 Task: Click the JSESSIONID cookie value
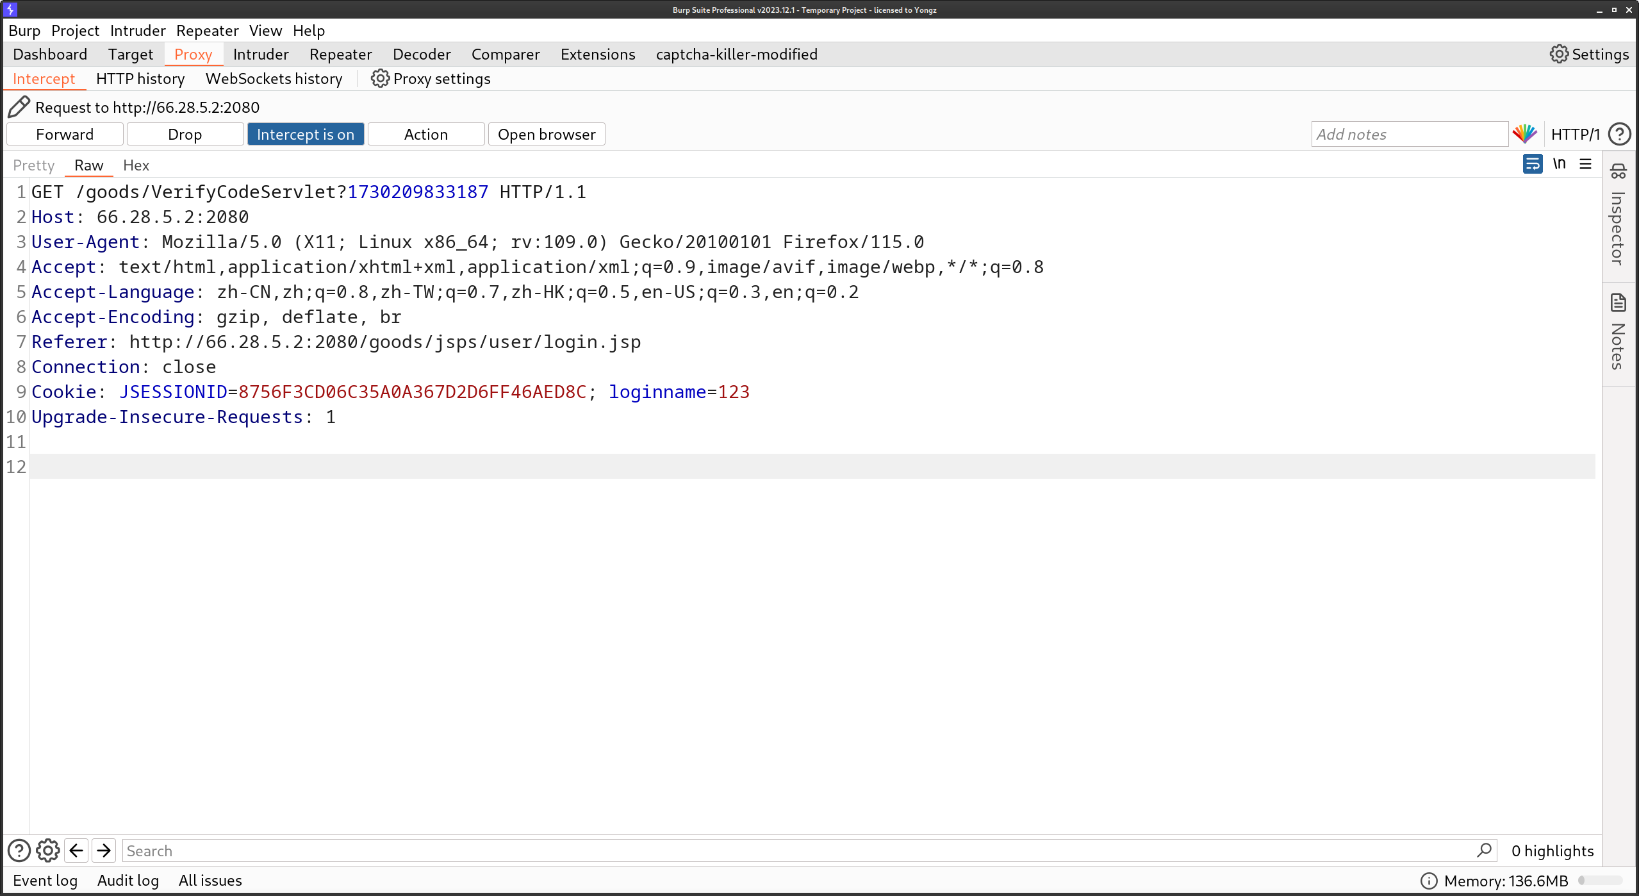[x=413, y=392]
